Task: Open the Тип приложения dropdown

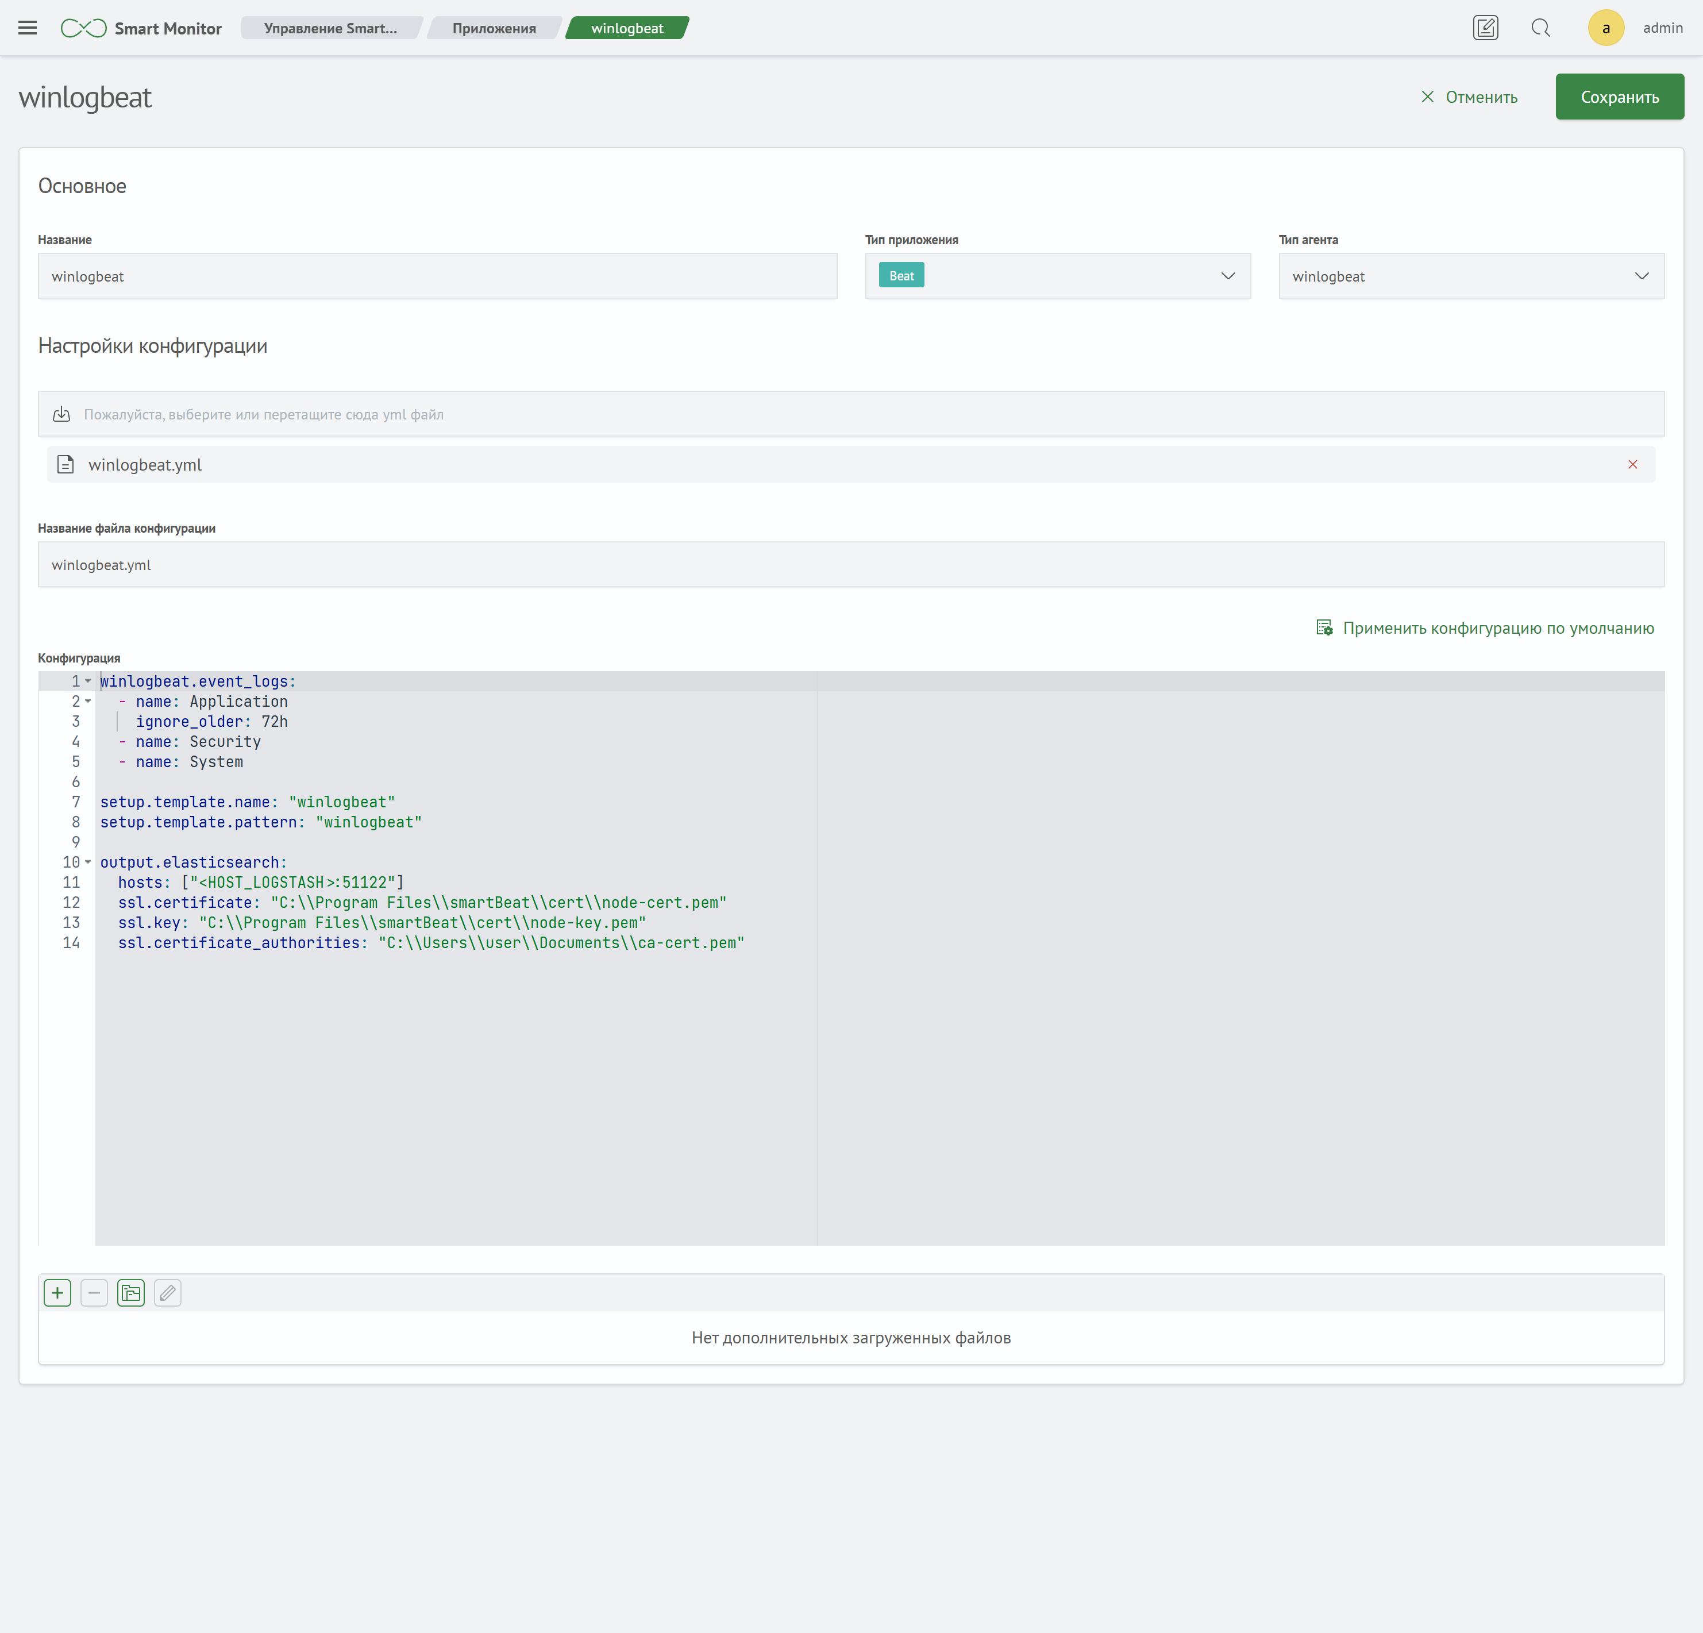Action: (x=1057, y=276)
